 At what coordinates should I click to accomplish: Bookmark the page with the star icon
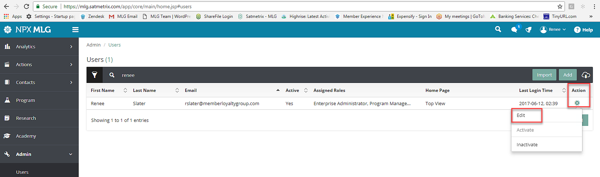coord(560,6)
